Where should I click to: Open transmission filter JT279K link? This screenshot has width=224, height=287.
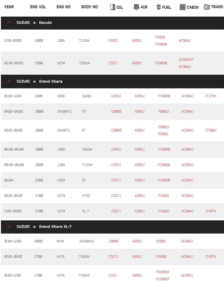[x=211, y=96]
